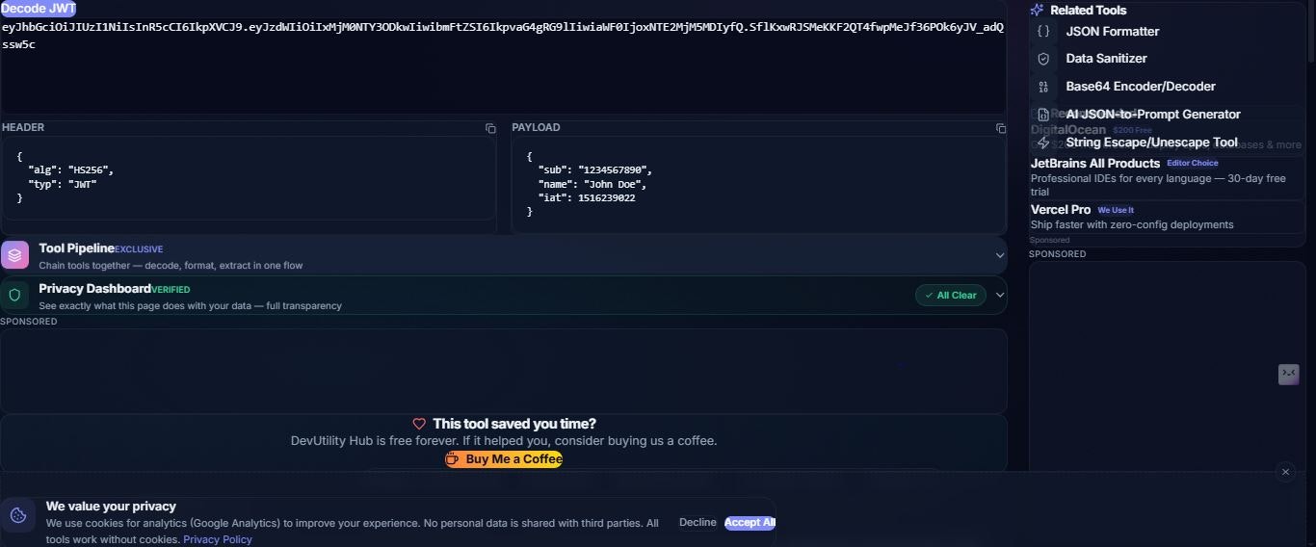Decline the analytics cookies
This screenshot has height=547, width=1316.
pyautogui.click(x=697, y=523)
